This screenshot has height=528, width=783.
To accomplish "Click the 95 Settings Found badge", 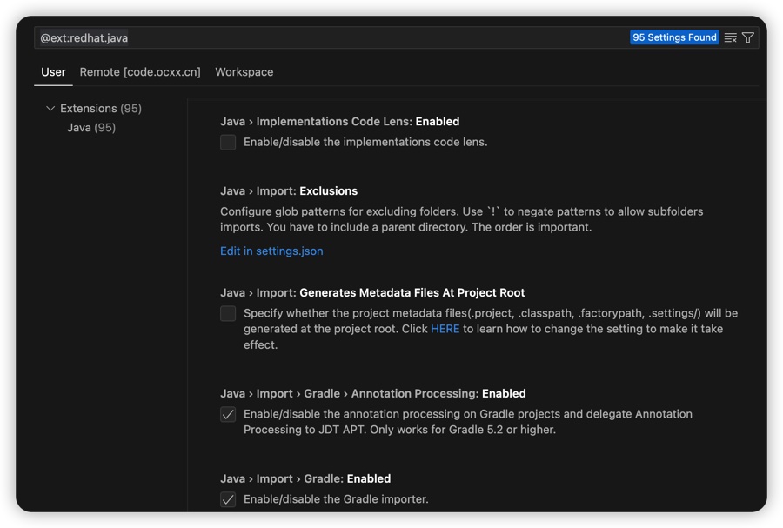I will pos(674,37).
